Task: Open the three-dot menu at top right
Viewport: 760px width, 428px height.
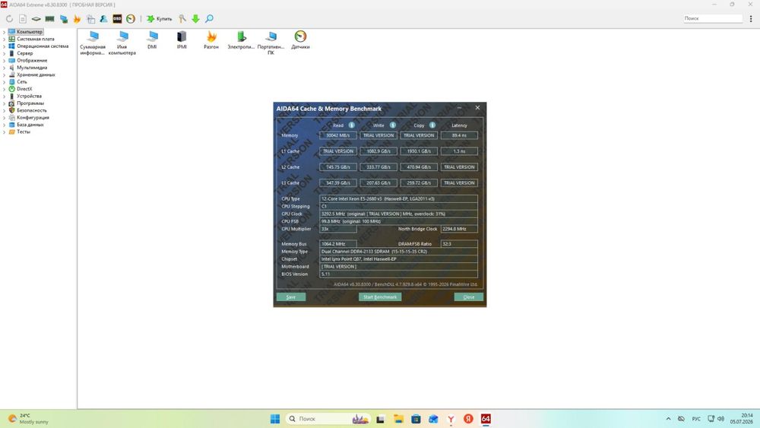Action: tap(751, 18)
